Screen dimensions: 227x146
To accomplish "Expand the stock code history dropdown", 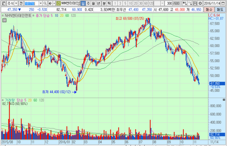I will click(40, 3).
